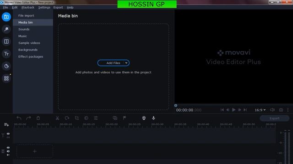
Task: Open the Transitions sidebar icon
Action: (6, 41)
